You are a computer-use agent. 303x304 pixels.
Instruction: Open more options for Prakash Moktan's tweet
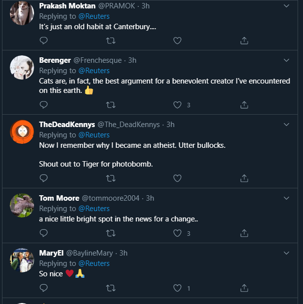pos(287,6)
